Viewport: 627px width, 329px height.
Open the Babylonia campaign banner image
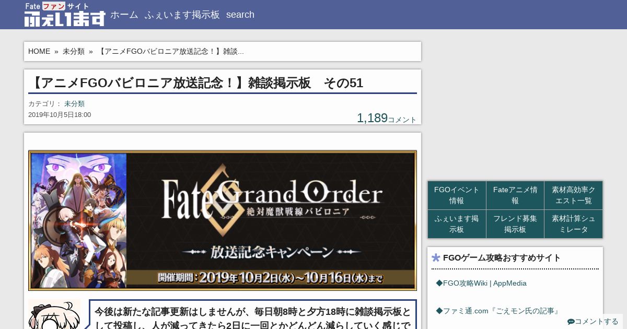pos(223,220)
